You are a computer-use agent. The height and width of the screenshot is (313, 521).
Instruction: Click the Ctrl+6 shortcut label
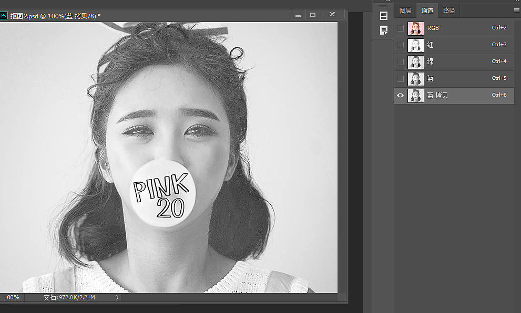(x=499, y=95)
